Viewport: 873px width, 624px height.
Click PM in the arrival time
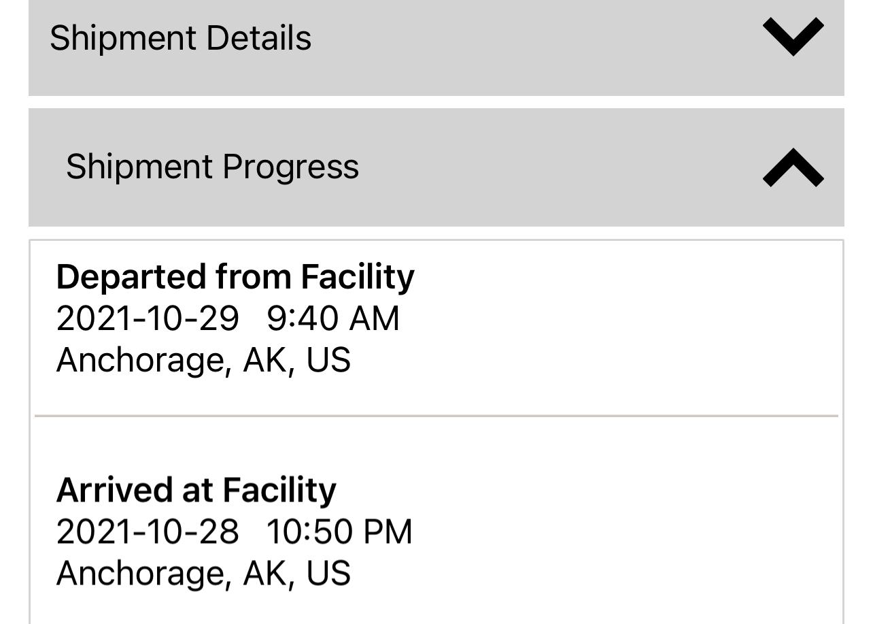pos(387,531)
